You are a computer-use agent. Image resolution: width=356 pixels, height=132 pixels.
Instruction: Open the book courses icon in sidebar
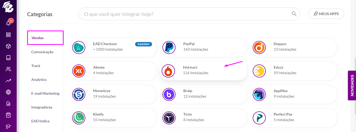tap(8, 58)
